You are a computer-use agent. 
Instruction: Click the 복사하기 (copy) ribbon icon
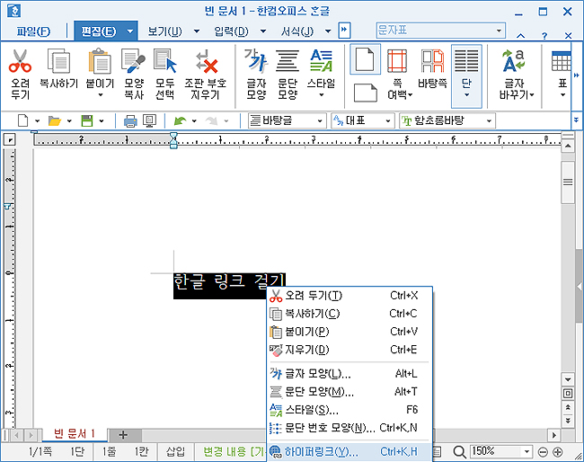(58, 61)
